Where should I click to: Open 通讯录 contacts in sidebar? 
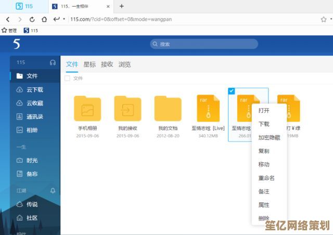tap(34, 116)
